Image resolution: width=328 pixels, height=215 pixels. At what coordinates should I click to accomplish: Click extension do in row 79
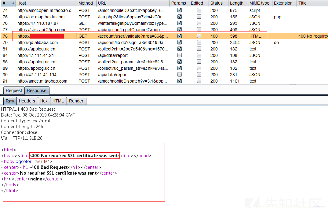coord(276,43)
